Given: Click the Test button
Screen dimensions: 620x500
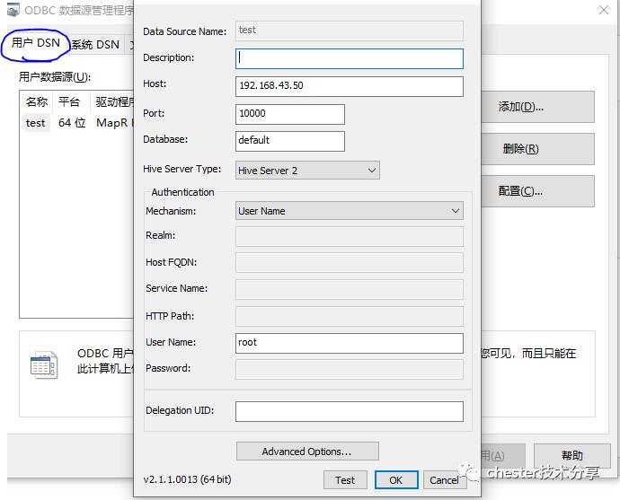Looking at the screenshot, I should pos(345,480).
